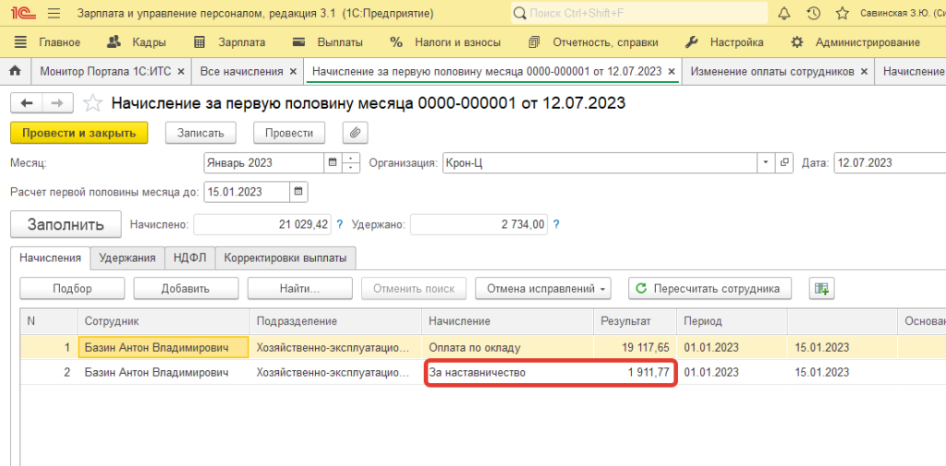Switch to the Удержания tab
The image size is (946, 466).
click(x=127, y=258)
